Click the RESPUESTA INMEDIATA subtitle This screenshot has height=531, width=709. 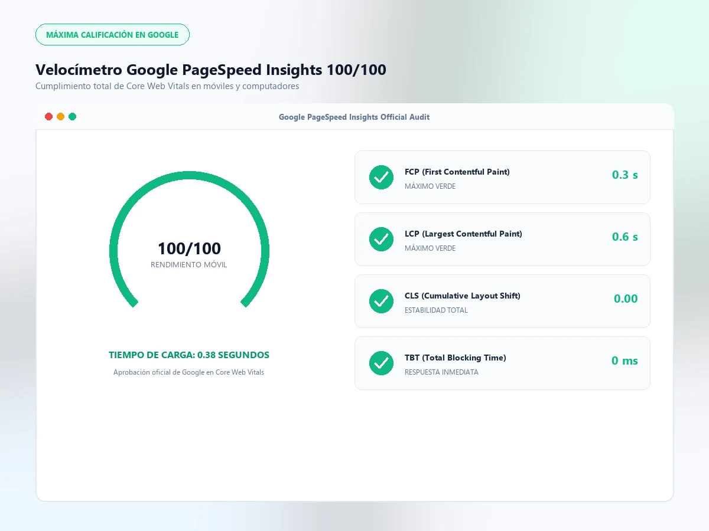point(441,372)
